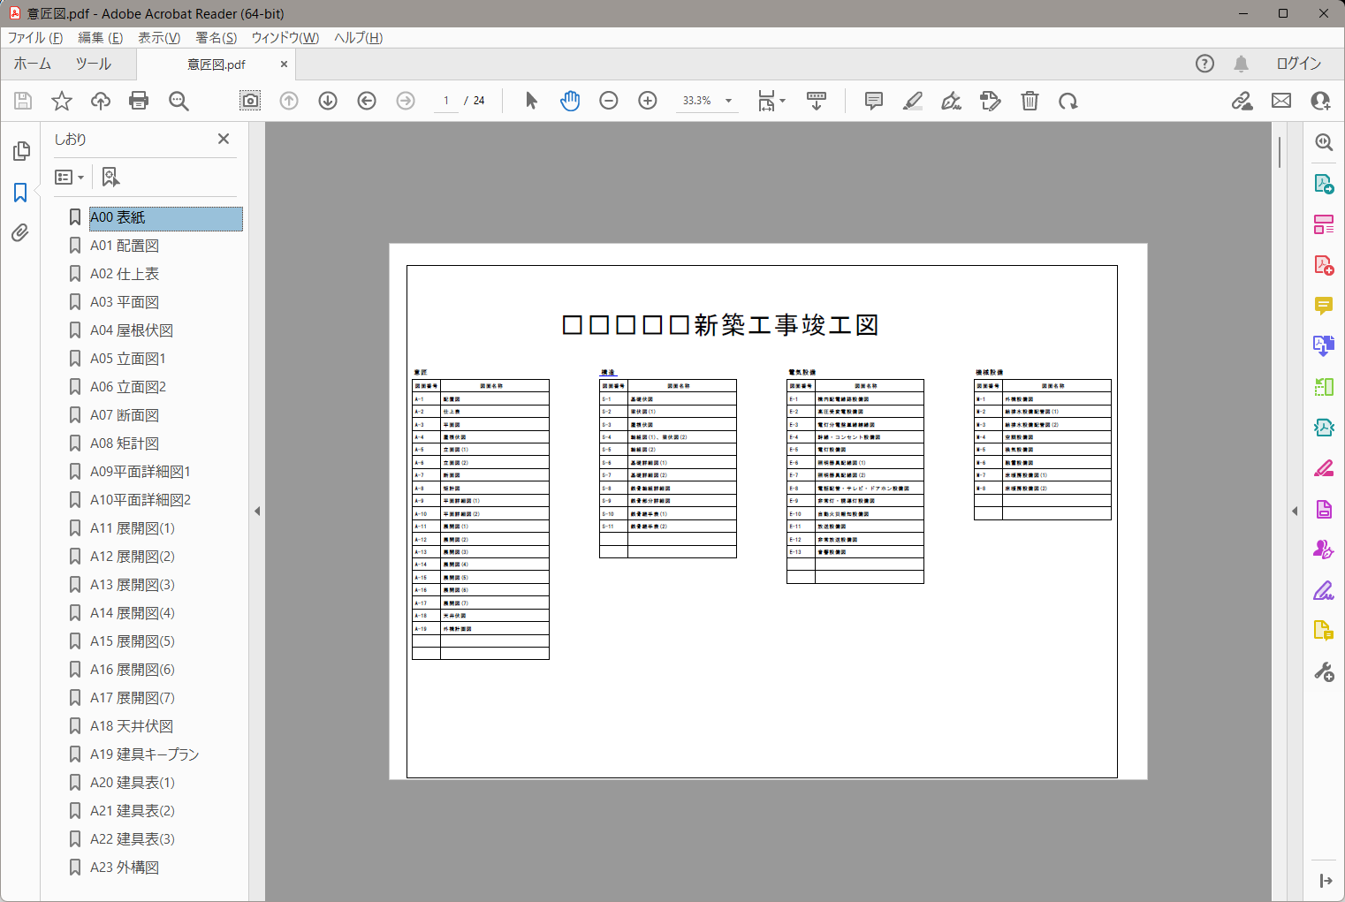1345x902 pixels.
Task: Send document by email icon
Action: click(1280, 101)
